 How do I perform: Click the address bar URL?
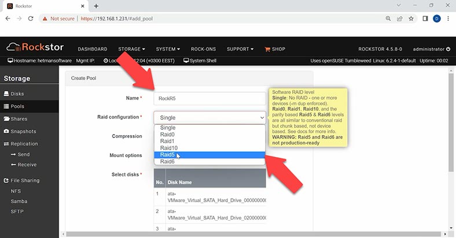[x=117, y=18]
